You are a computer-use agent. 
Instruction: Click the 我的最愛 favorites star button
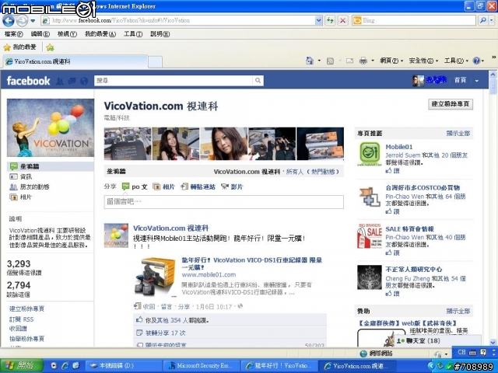click(19, 47)
